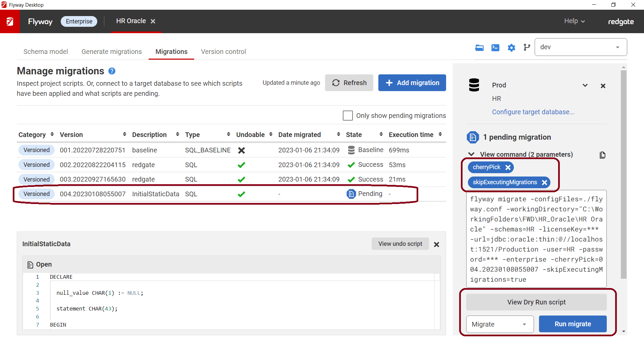Click the Undoable cross icon on baseline row

tap(241, 150)
